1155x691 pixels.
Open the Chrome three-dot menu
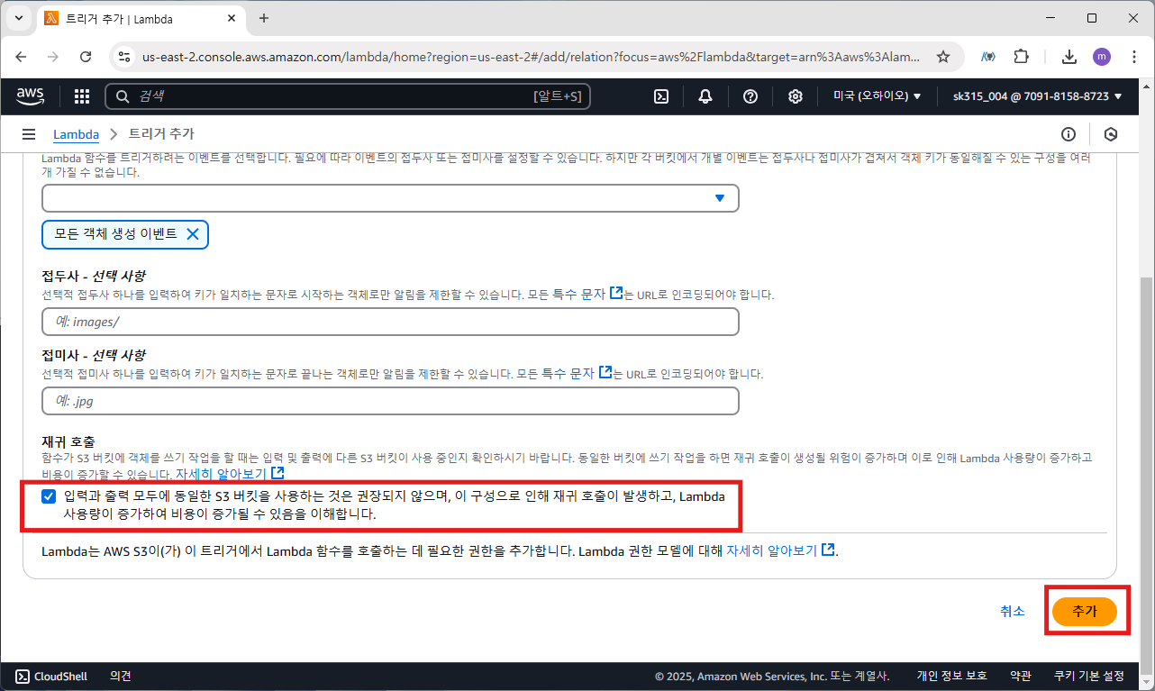1132,57
